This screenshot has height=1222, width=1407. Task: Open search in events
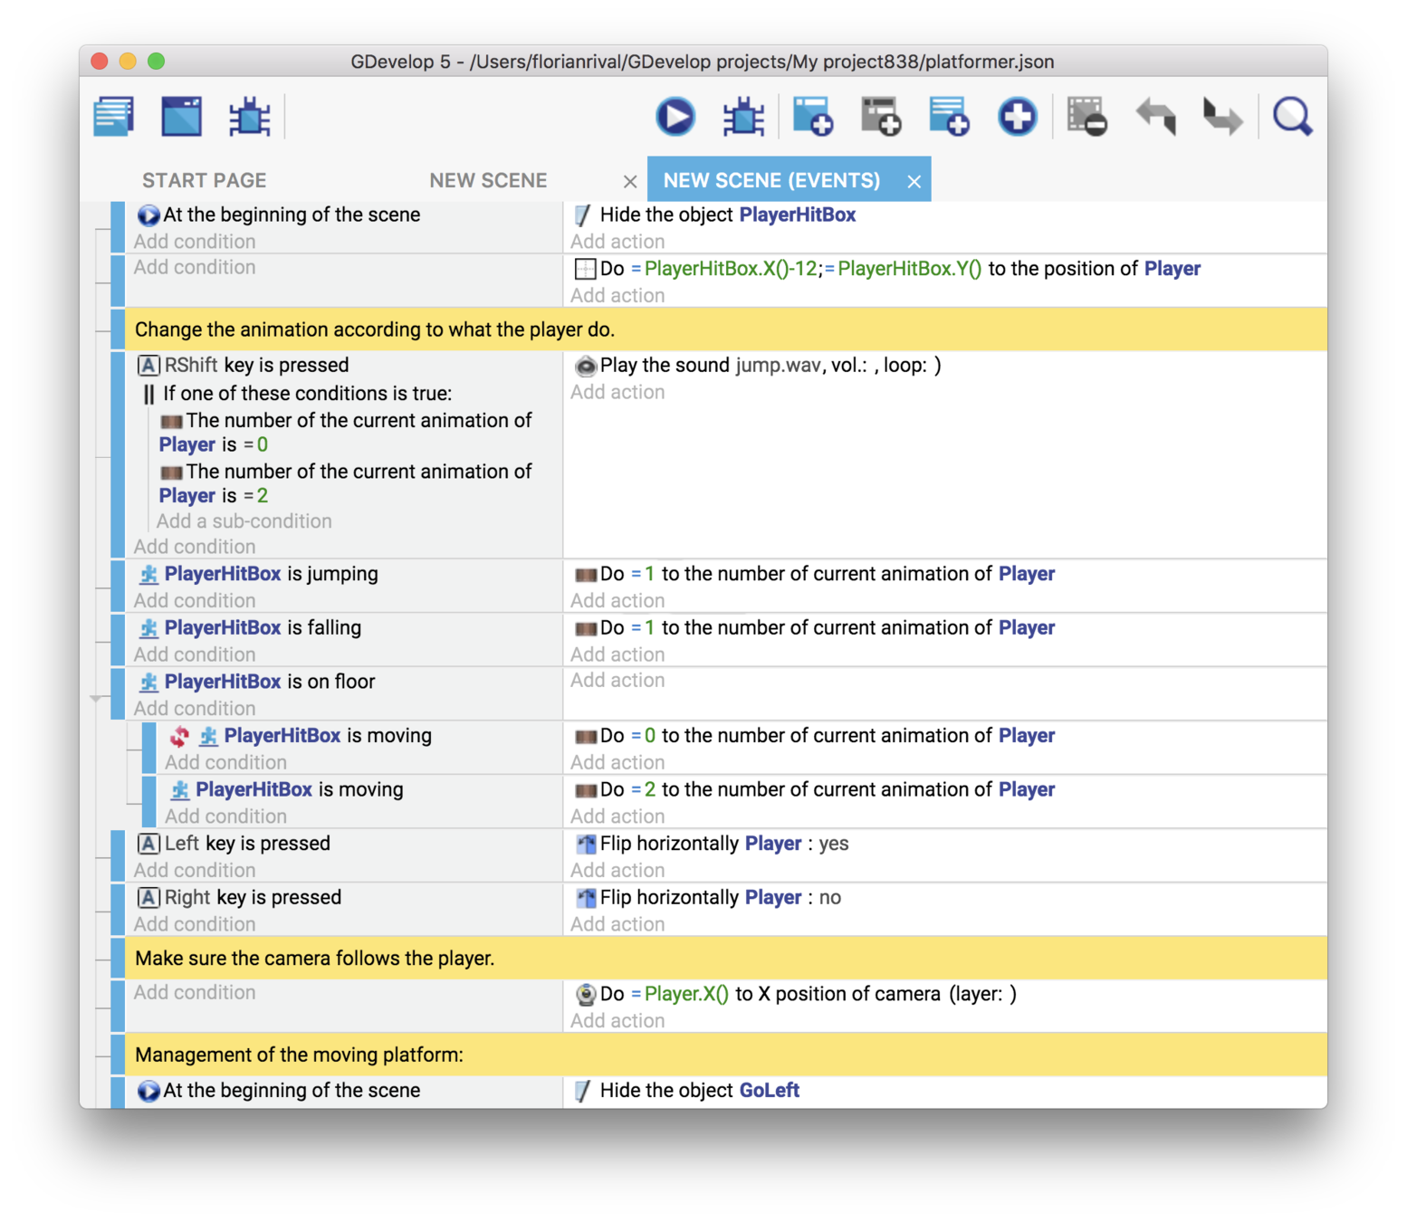[x=1292, y=117]
